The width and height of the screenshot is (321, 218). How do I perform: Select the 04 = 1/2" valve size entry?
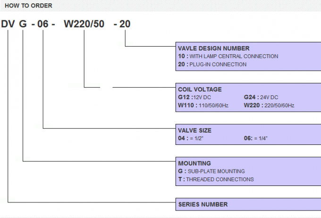(x=191, y=138)
